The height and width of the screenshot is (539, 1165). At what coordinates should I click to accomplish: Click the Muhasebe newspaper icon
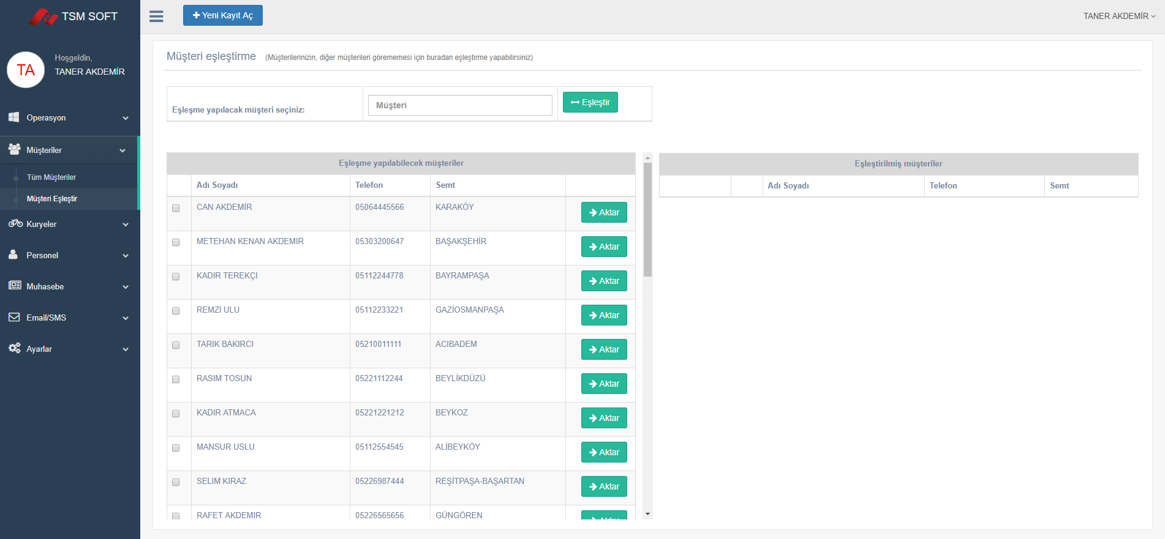tap(15, 286)
